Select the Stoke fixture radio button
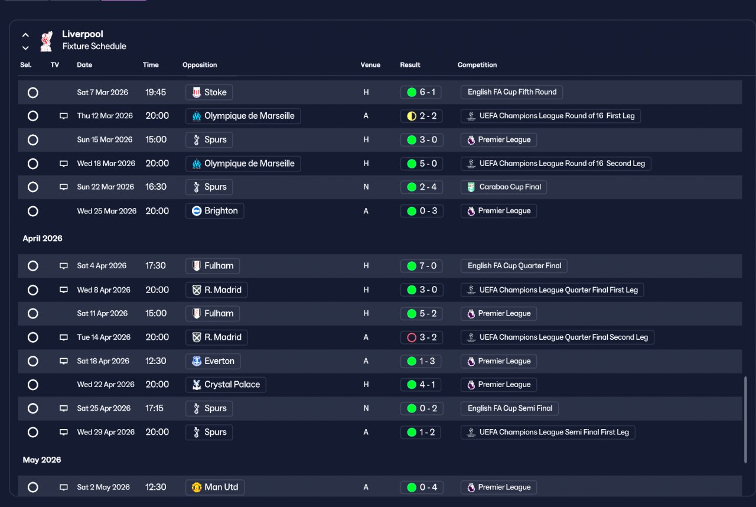This screenshot has height=507, width=756. tap(33, 93)
